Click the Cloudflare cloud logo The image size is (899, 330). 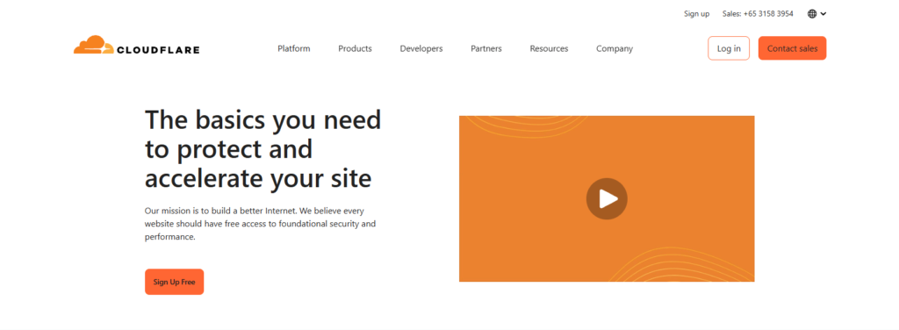(x=93, y=46)
